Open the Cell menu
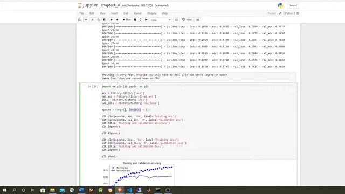This screenshot has width=345, height=194. click(126, 13)
